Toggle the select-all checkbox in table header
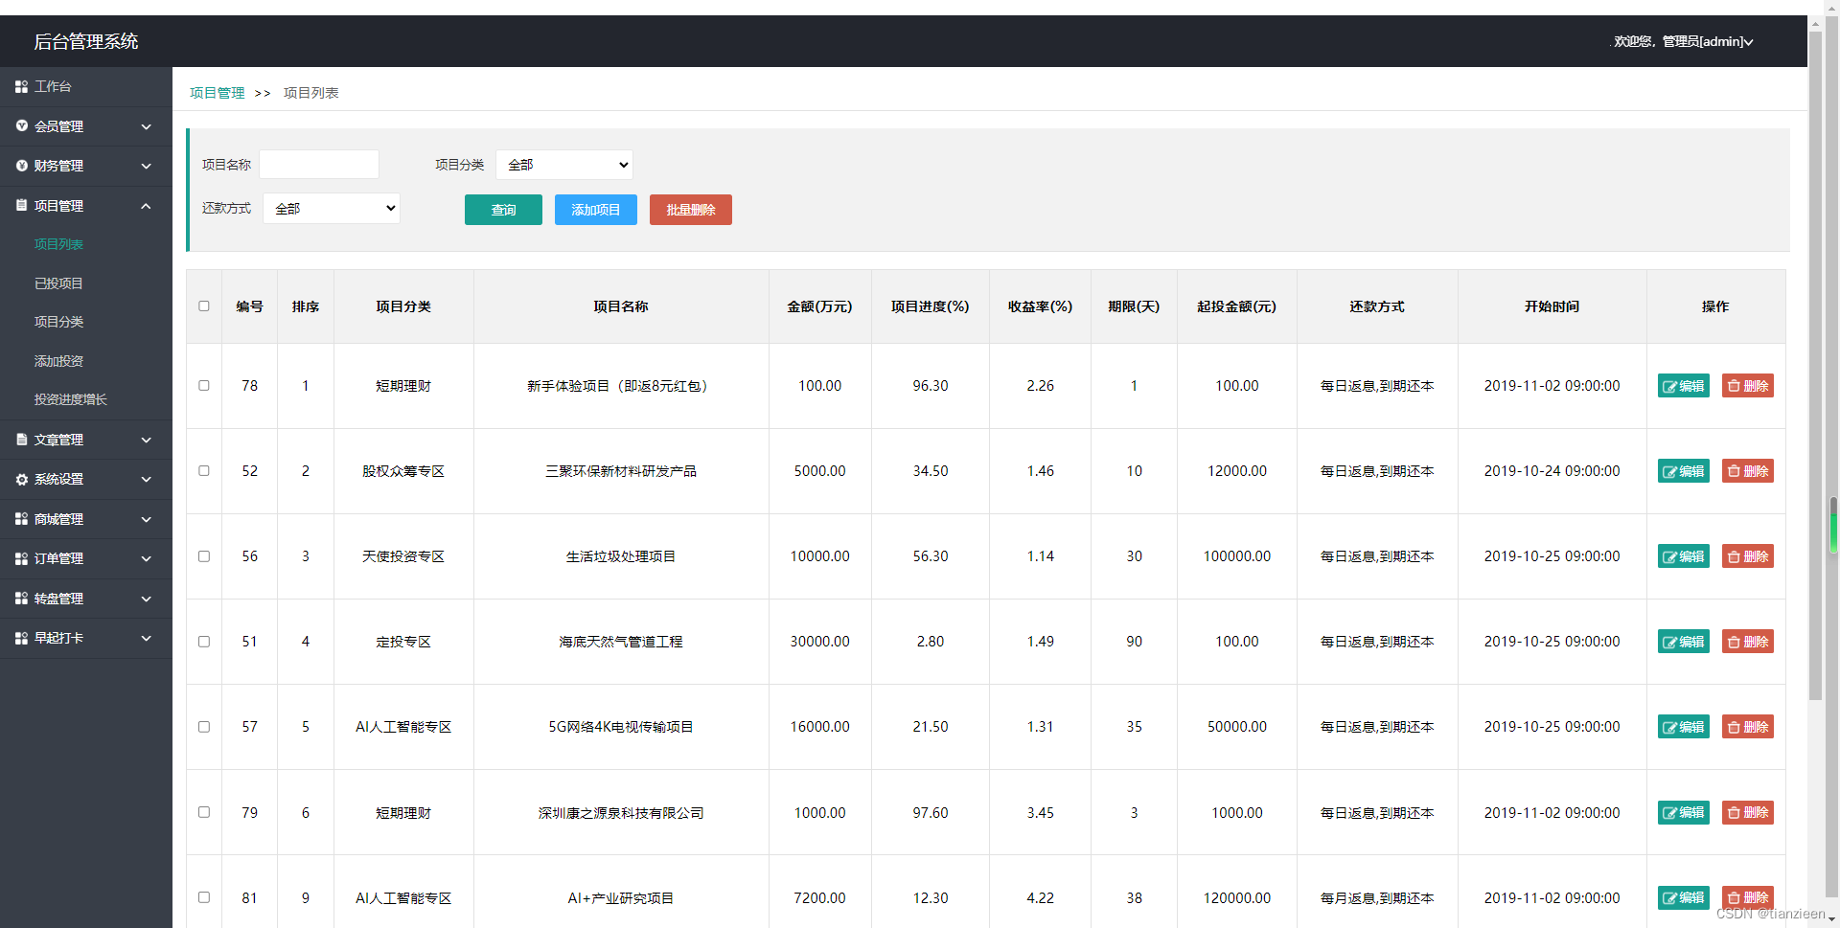This screenshot has width=1840, height=928. coord(204,306)
